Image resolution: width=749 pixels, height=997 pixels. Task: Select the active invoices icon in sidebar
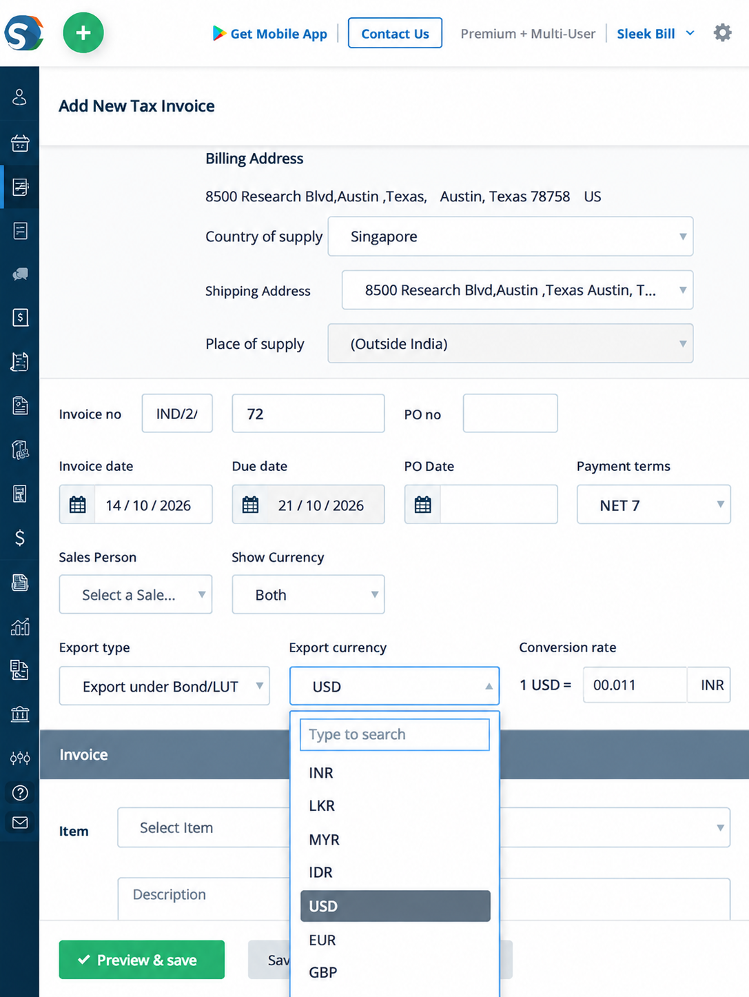pyautogui.click(x=20, y=187)
